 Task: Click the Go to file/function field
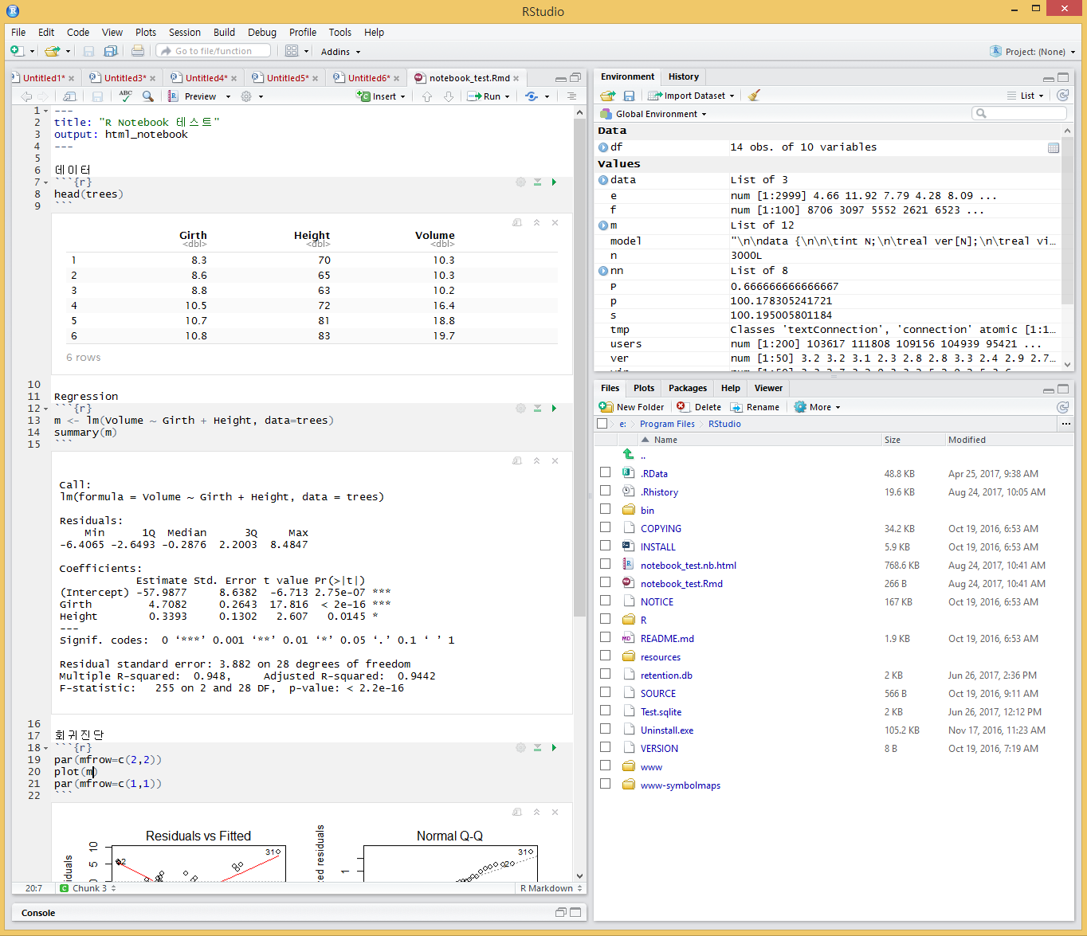214,51
